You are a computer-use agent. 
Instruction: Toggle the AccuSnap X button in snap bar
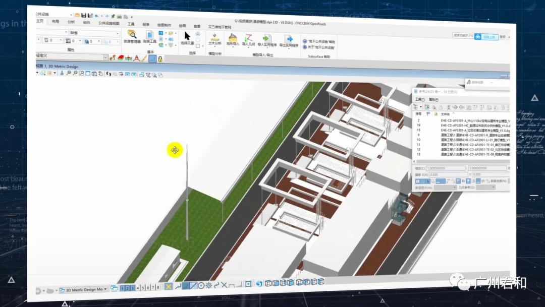(169, 286)
